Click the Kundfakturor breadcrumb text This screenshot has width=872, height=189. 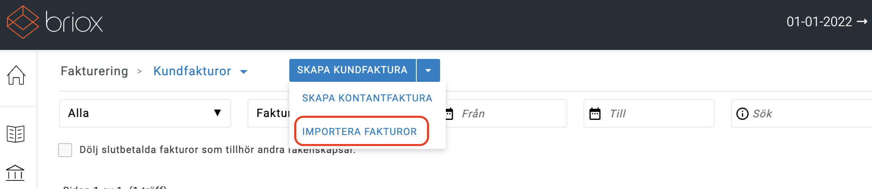click(192, 71)
